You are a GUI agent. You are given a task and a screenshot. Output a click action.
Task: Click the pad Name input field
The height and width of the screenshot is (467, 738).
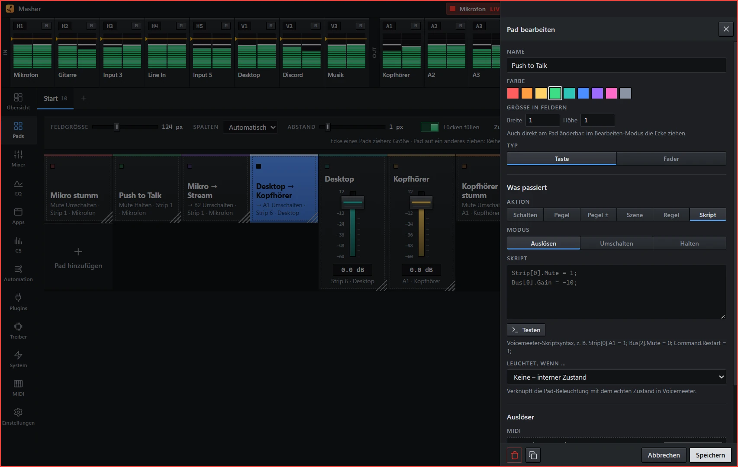tap(616, 65)
